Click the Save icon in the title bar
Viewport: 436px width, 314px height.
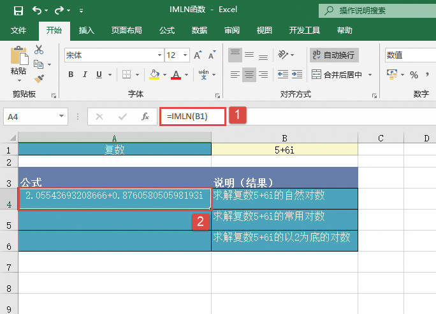pyautogui.click(x=18, y=10)
